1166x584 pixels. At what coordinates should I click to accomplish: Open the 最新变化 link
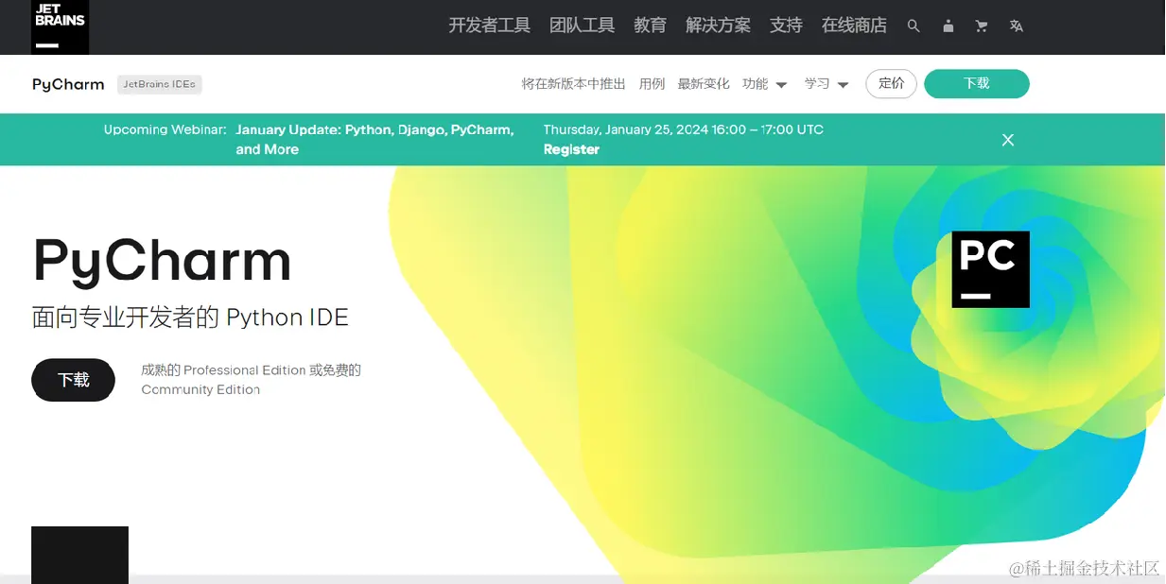click(x=704, y=84)
